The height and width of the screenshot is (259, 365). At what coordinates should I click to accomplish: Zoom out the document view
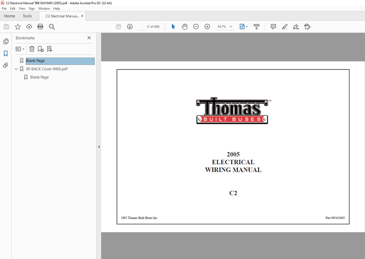[x=196, y=26]
